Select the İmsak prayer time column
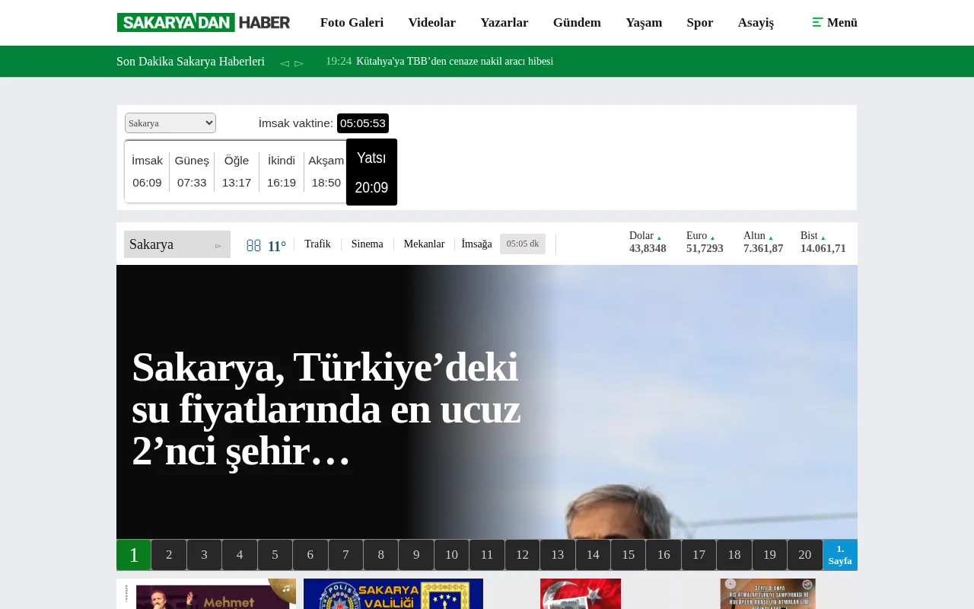 pos(147,171)
